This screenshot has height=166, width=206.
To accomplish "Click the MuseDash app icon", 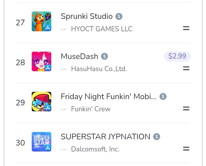I will click(x=42, y=61).
